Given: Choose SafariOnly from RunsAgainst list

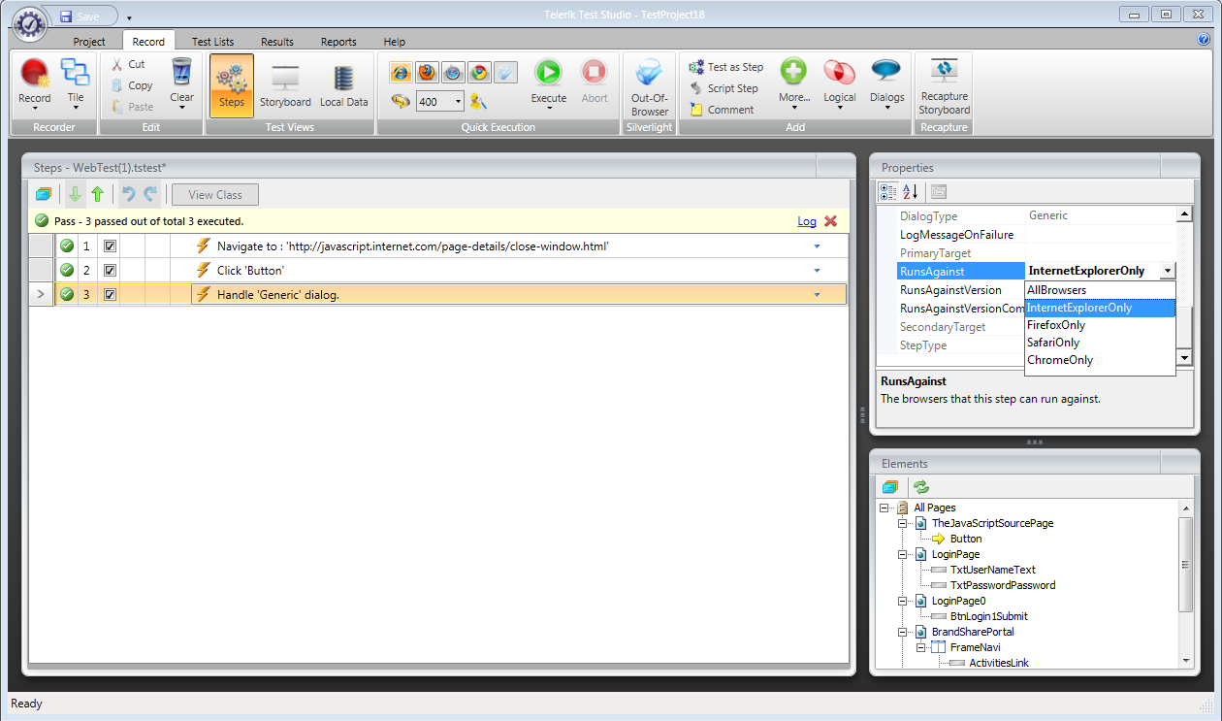Looking at the screenshot, I should [1100, 343].
